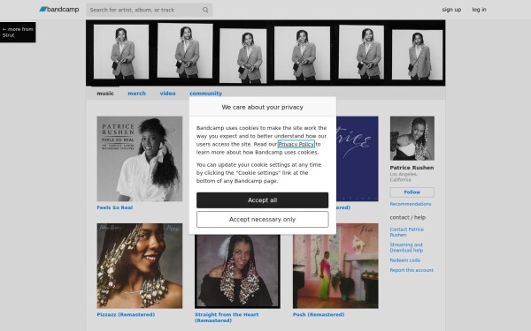Open the Recommendations link
This screenshot has width=531, height=331.
pos(411,204)
